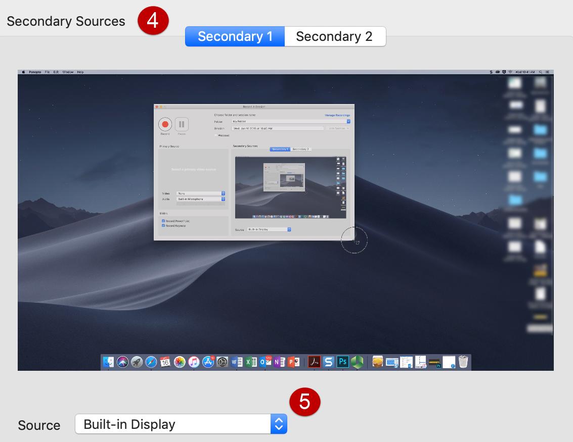573x442 pixels.
Task: Click the audio level meter in previewed window
Action: click(x=201, y=204)
